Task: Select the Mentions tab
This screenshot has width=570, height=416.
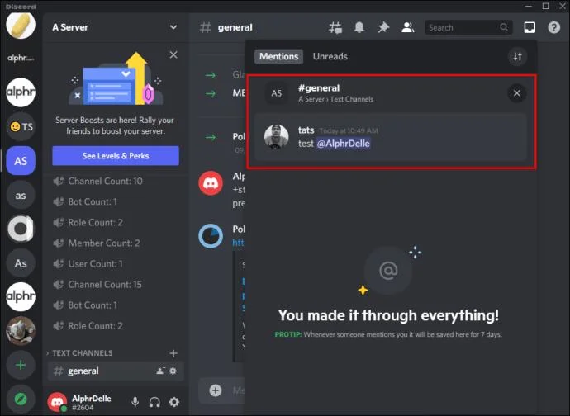Action: coord(278,57)
